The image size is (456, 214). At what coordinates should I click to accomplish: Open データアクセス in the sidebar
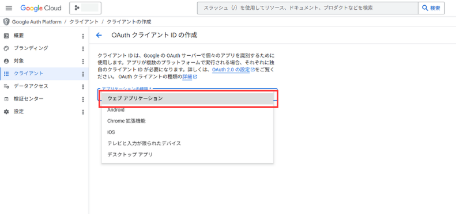tap(44, 86)
